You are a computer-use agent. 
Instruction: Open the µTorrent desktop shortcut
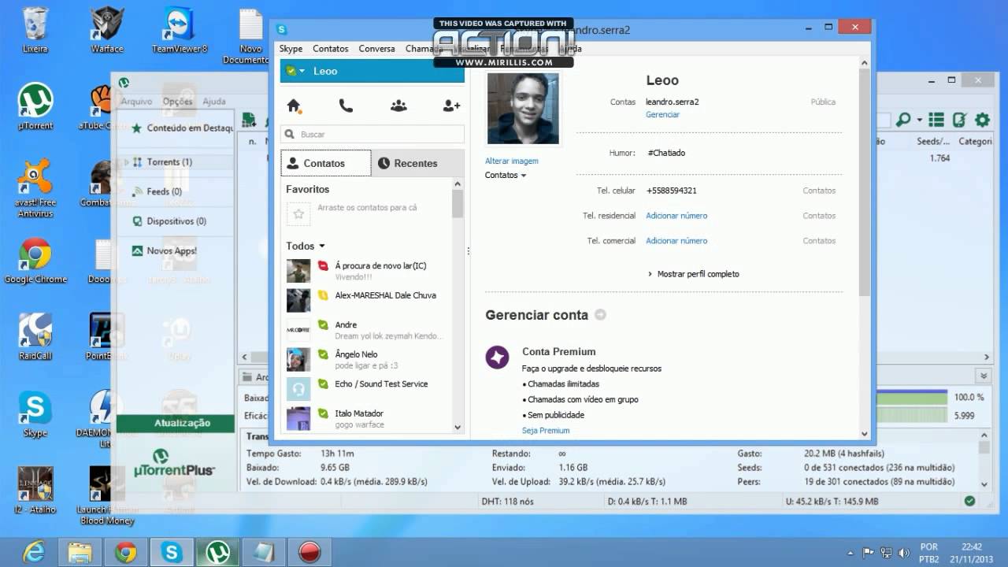pyautogui.click(x=35, y=107)
